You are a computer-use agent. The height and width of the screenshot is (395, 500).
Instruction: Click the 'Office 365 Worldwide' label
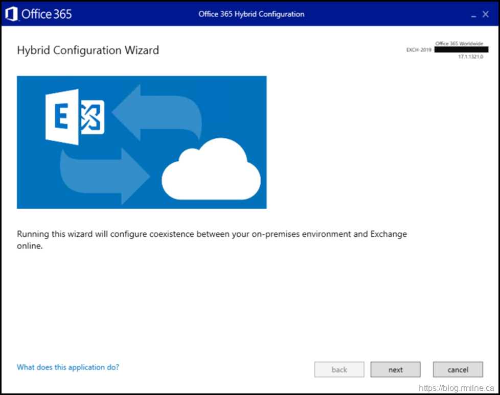click(459, 44)
